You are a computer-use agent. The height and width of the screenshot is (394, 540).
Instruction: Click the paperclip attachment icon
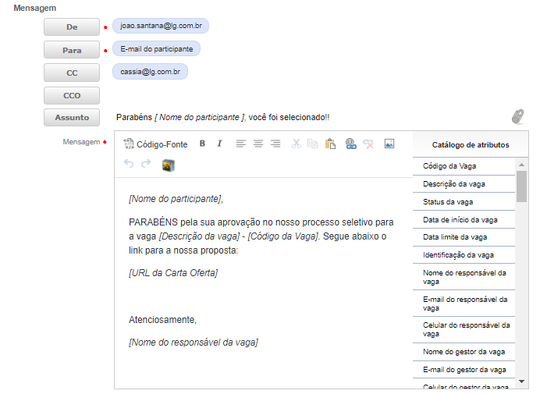517,116
